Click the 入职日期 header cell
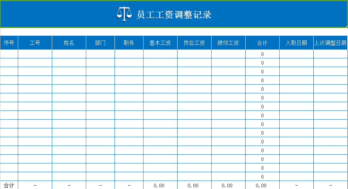Image resolution: width=348 pixels, height=189 pixels. point(296,42)
